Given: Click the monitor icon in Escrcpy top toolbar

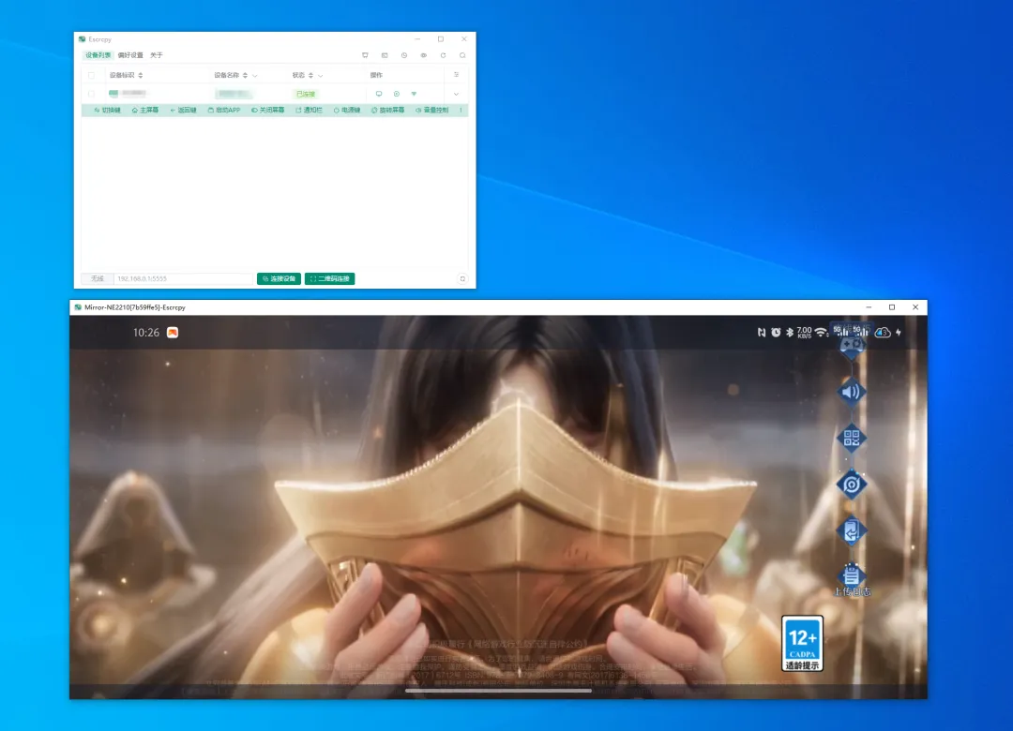Looking at the screenshot, I should [x=365, y=55].
